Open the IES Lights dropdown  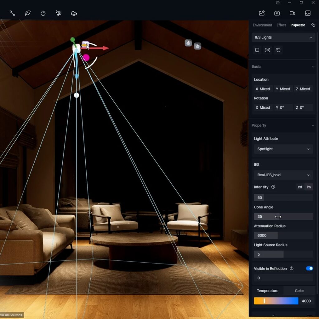[x=283, y=37]
